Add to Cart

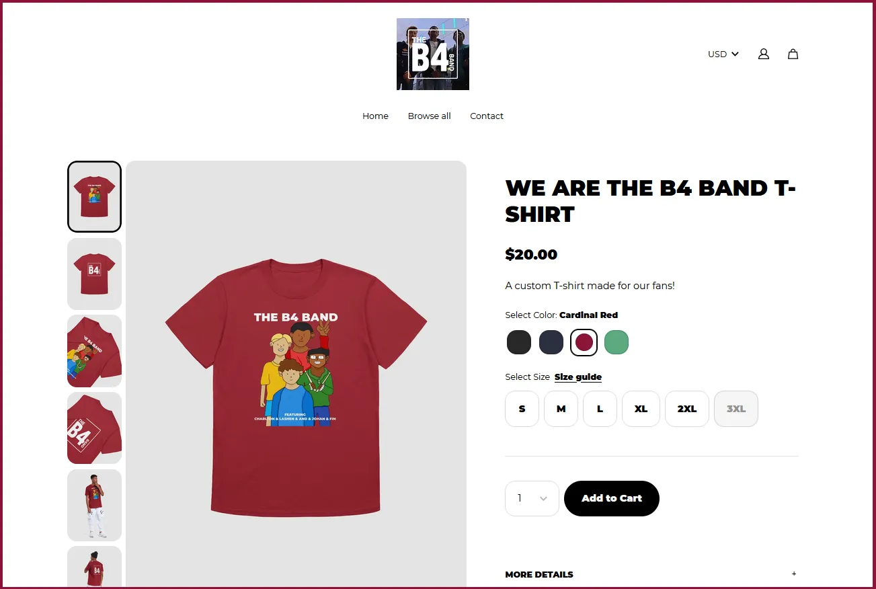click(x=612, y=498)
